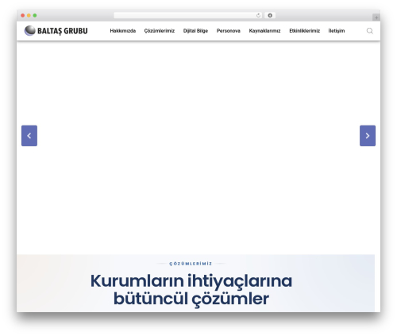Click the Baltaş Grubu logo

point(56,31)
